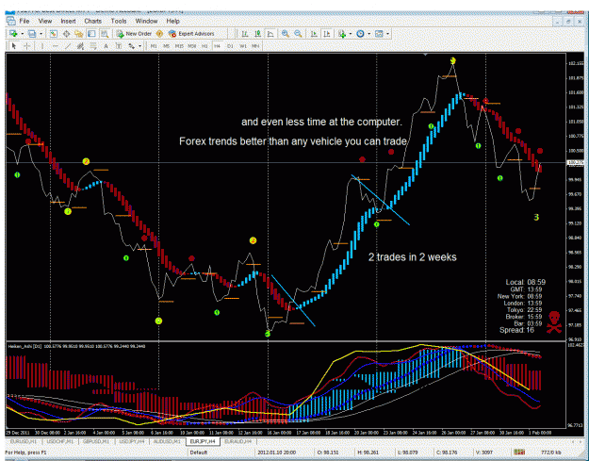The height and width of the screenshot is (461, 589).
Task: Expand the Periods dropdown arrow
Action: [368, 34]
